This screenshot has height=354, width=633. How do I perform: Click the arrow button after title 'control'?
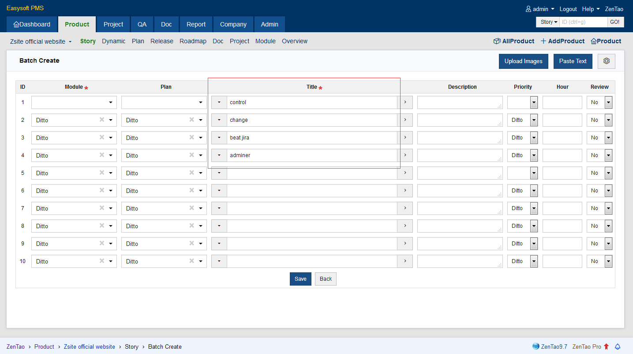tap(405, 102)
